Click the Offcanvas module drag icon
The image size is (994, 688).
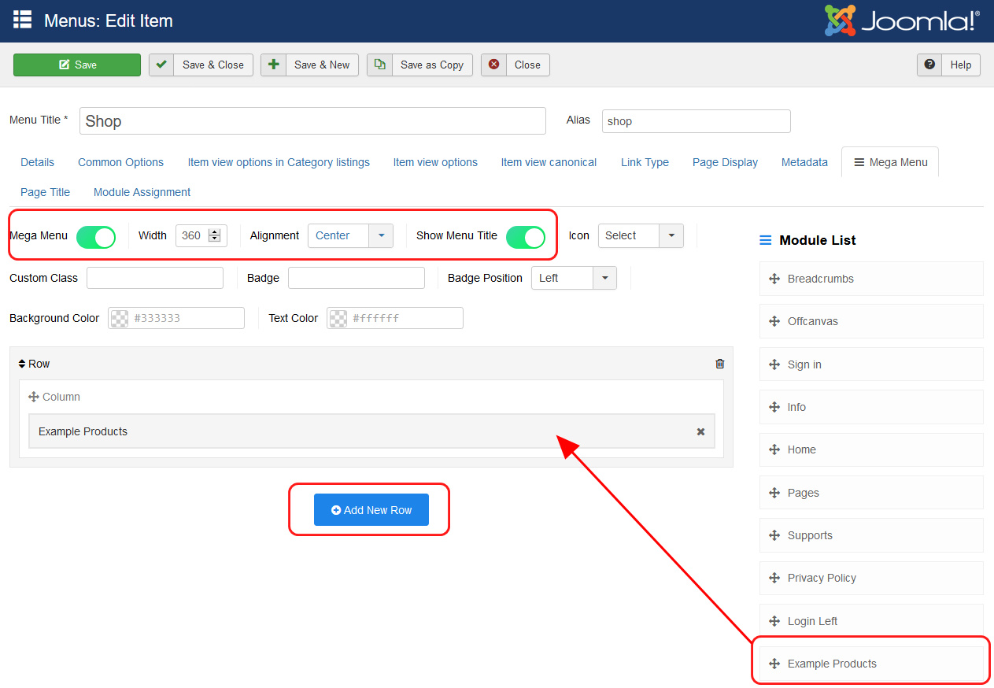point(774,321)
